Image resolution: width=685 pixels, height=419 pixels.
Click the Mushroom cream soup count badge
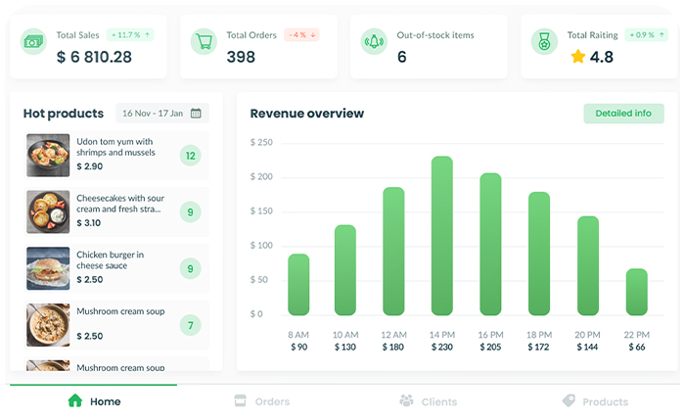[x=190, y=325]
